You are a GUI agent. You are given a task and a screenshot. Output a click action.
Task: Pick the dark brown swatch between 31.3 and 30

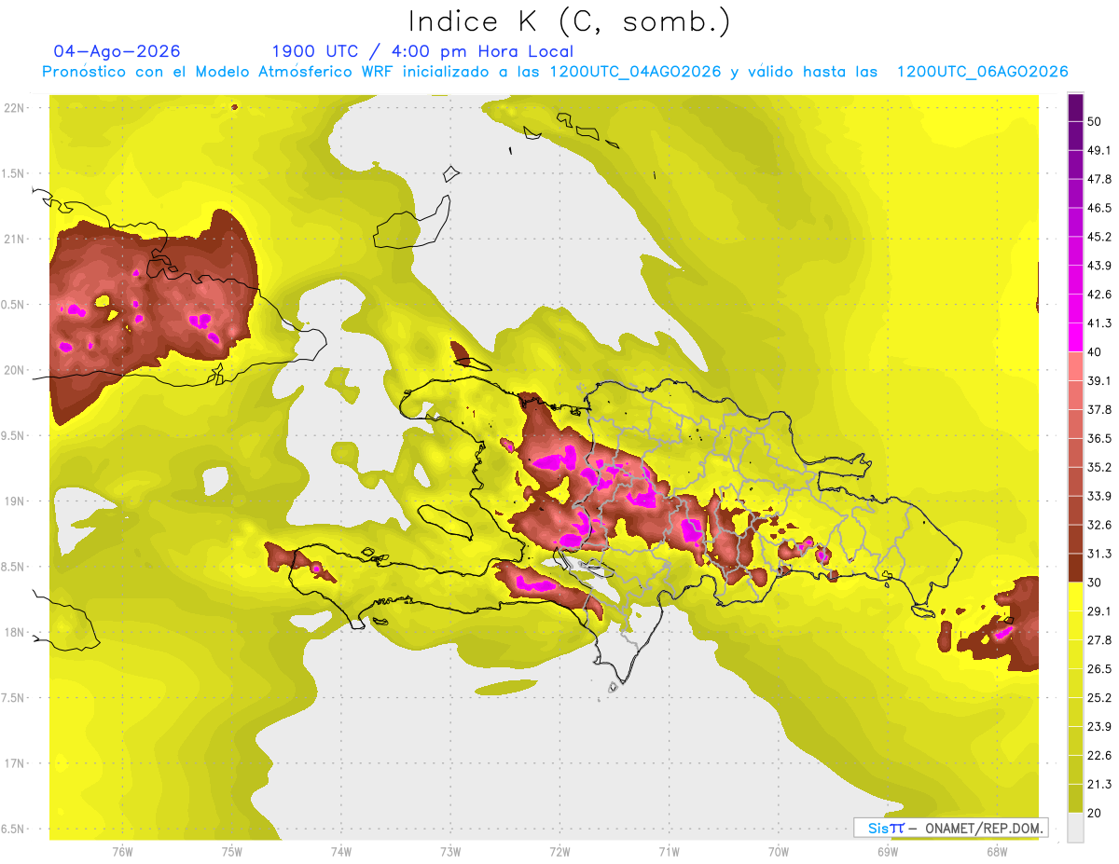(x=1075, y=568)
